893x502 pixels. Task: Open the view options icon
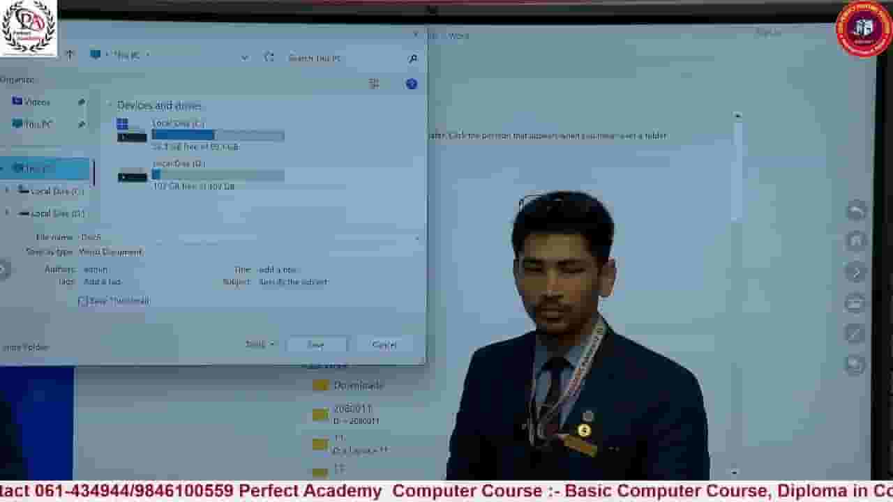[374, 84]
